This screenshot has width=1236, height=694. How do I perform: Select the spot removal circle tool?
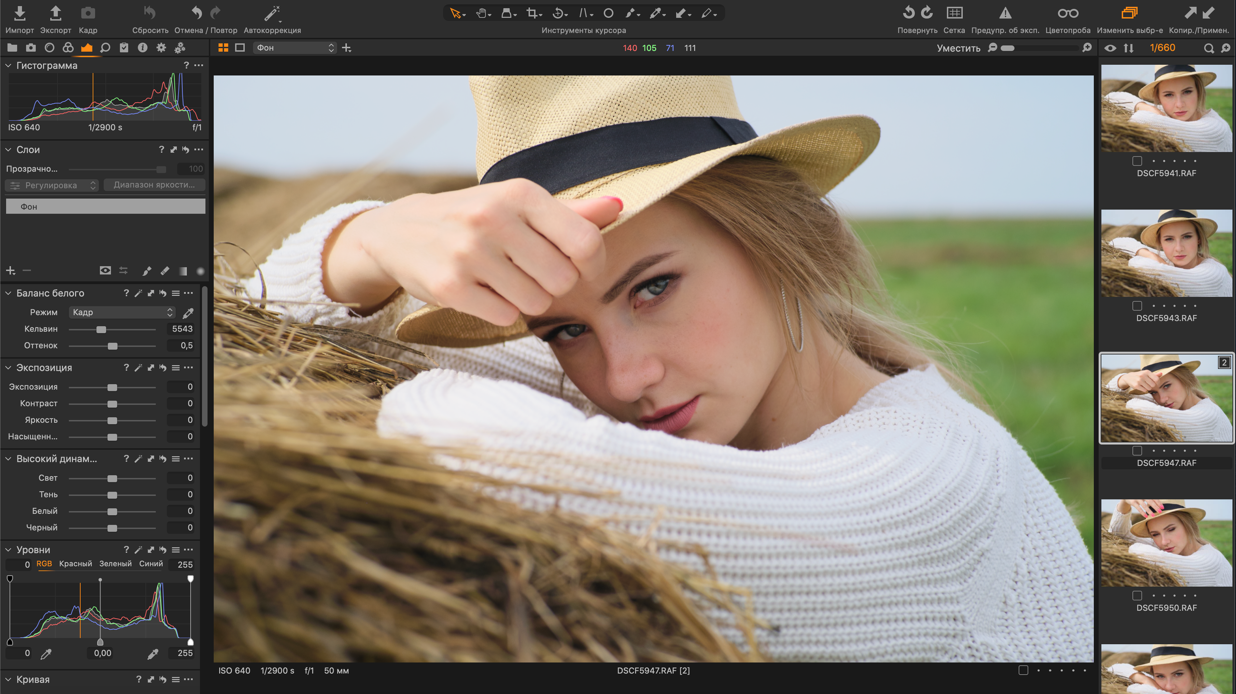click(608, 13)
